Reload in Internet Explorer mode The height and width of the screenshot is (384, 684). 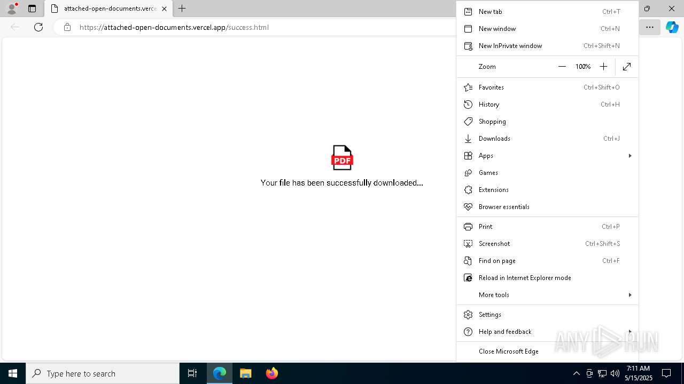[547, 278]
